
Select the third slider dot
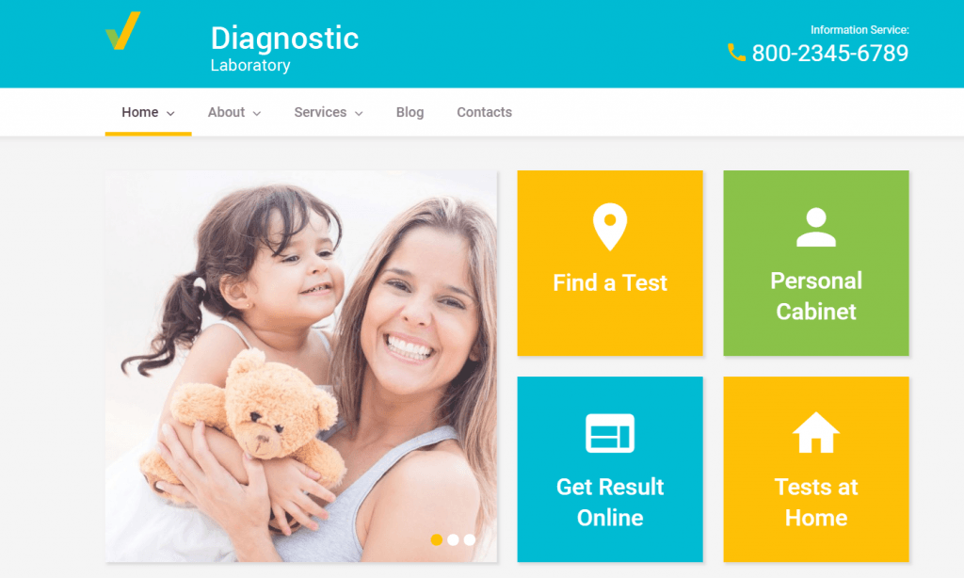(x=470, y=540)
